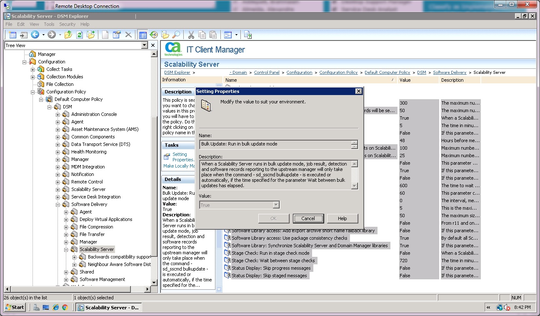Open the Tree View dropdown list
Screen dimensions: 540x316
point(144,45)
